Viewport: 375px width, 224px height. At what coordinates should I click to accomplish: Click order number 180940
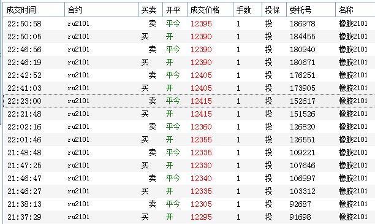[x=303, y=50]
